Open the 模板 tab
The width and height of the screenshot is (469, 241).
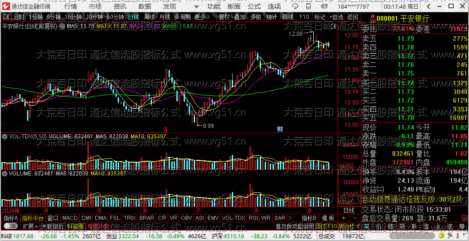(x=328, y=218)
